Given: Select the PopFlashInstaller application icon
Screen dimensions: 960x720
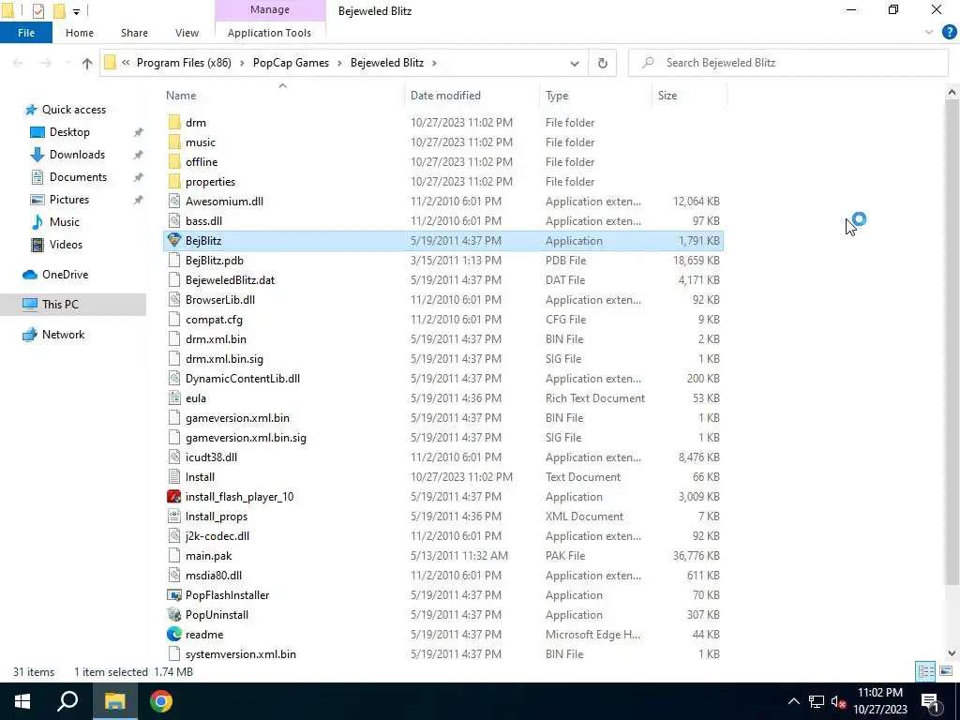Looking at the screenshot, I should (174, 595).
